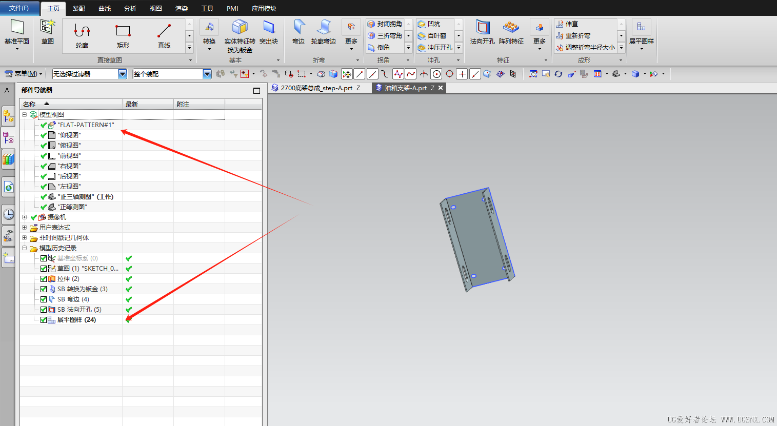Collapse the 模型视图 tree node
Image resolution: width=777 pixels, height=426 pixels.
[x=24, y=115]
